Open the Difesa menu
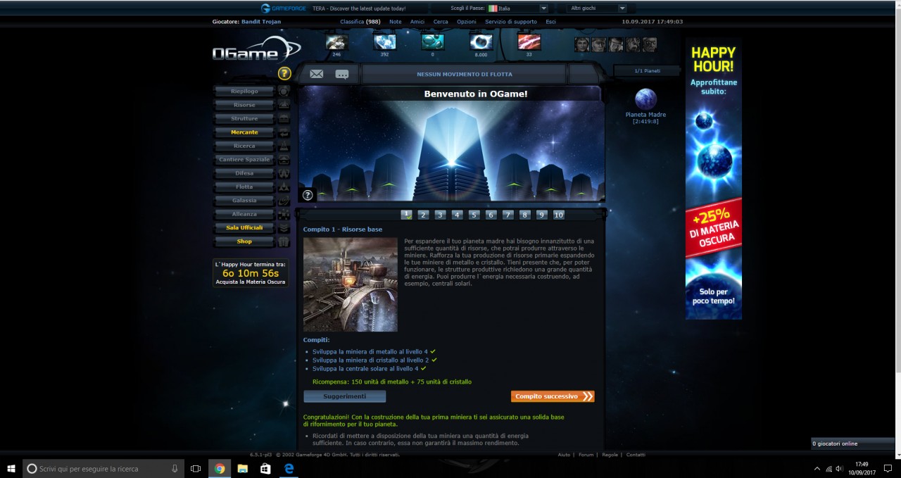The width and height of the screenshot is (901, 478). [244, 173]
